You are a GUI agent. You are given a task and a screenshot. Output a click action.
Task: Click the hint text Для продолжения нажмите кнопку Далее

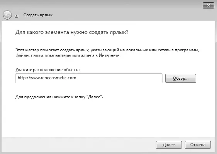point(59,97)
